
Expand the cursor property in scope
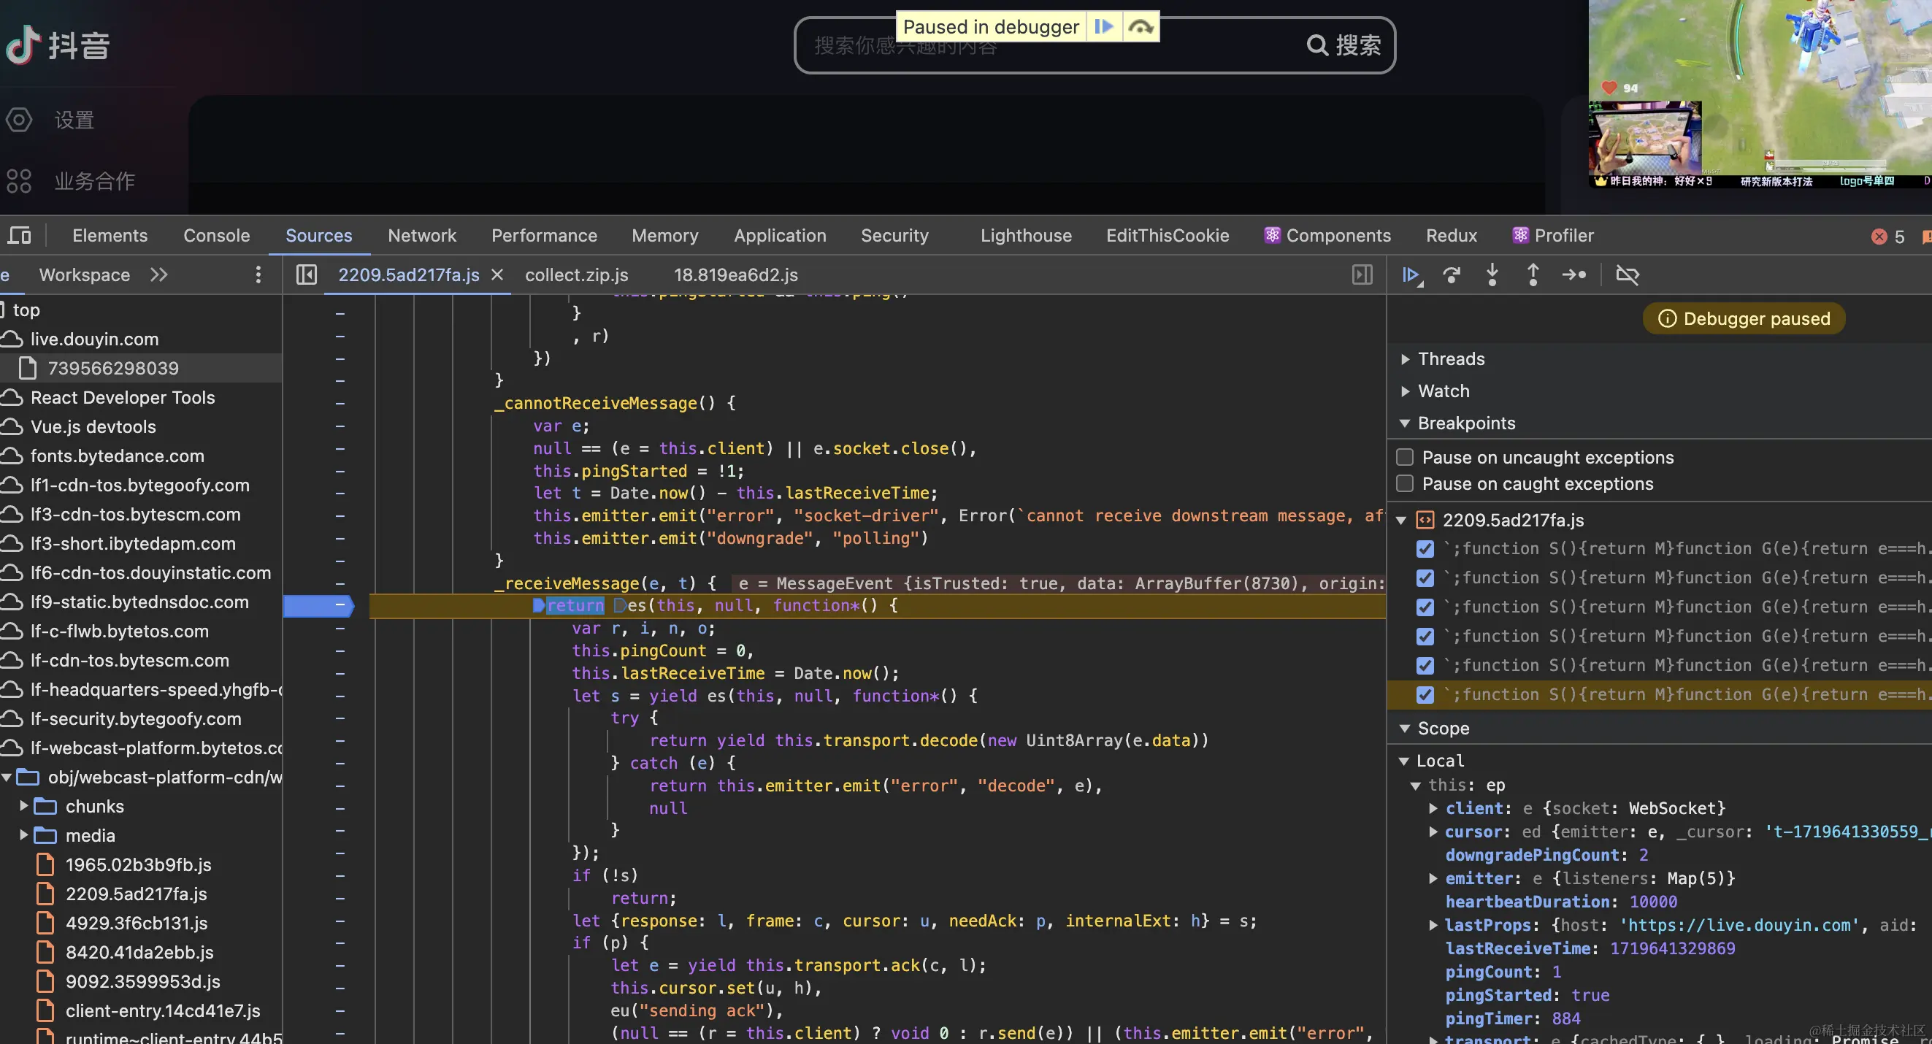tap(1433, 832)
